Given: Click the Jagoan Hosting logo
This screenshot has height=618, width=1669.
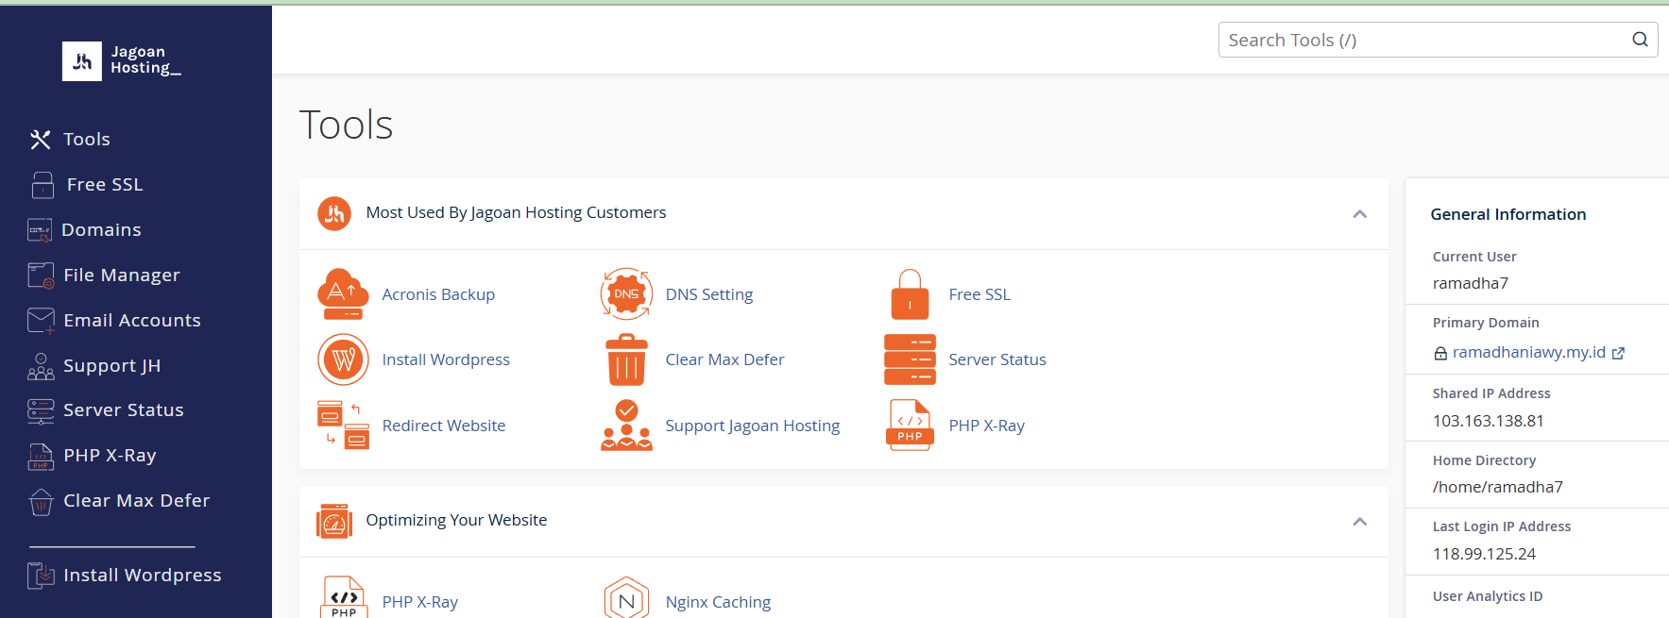Looking at the screenshot, I should click(x=122, y=61).
